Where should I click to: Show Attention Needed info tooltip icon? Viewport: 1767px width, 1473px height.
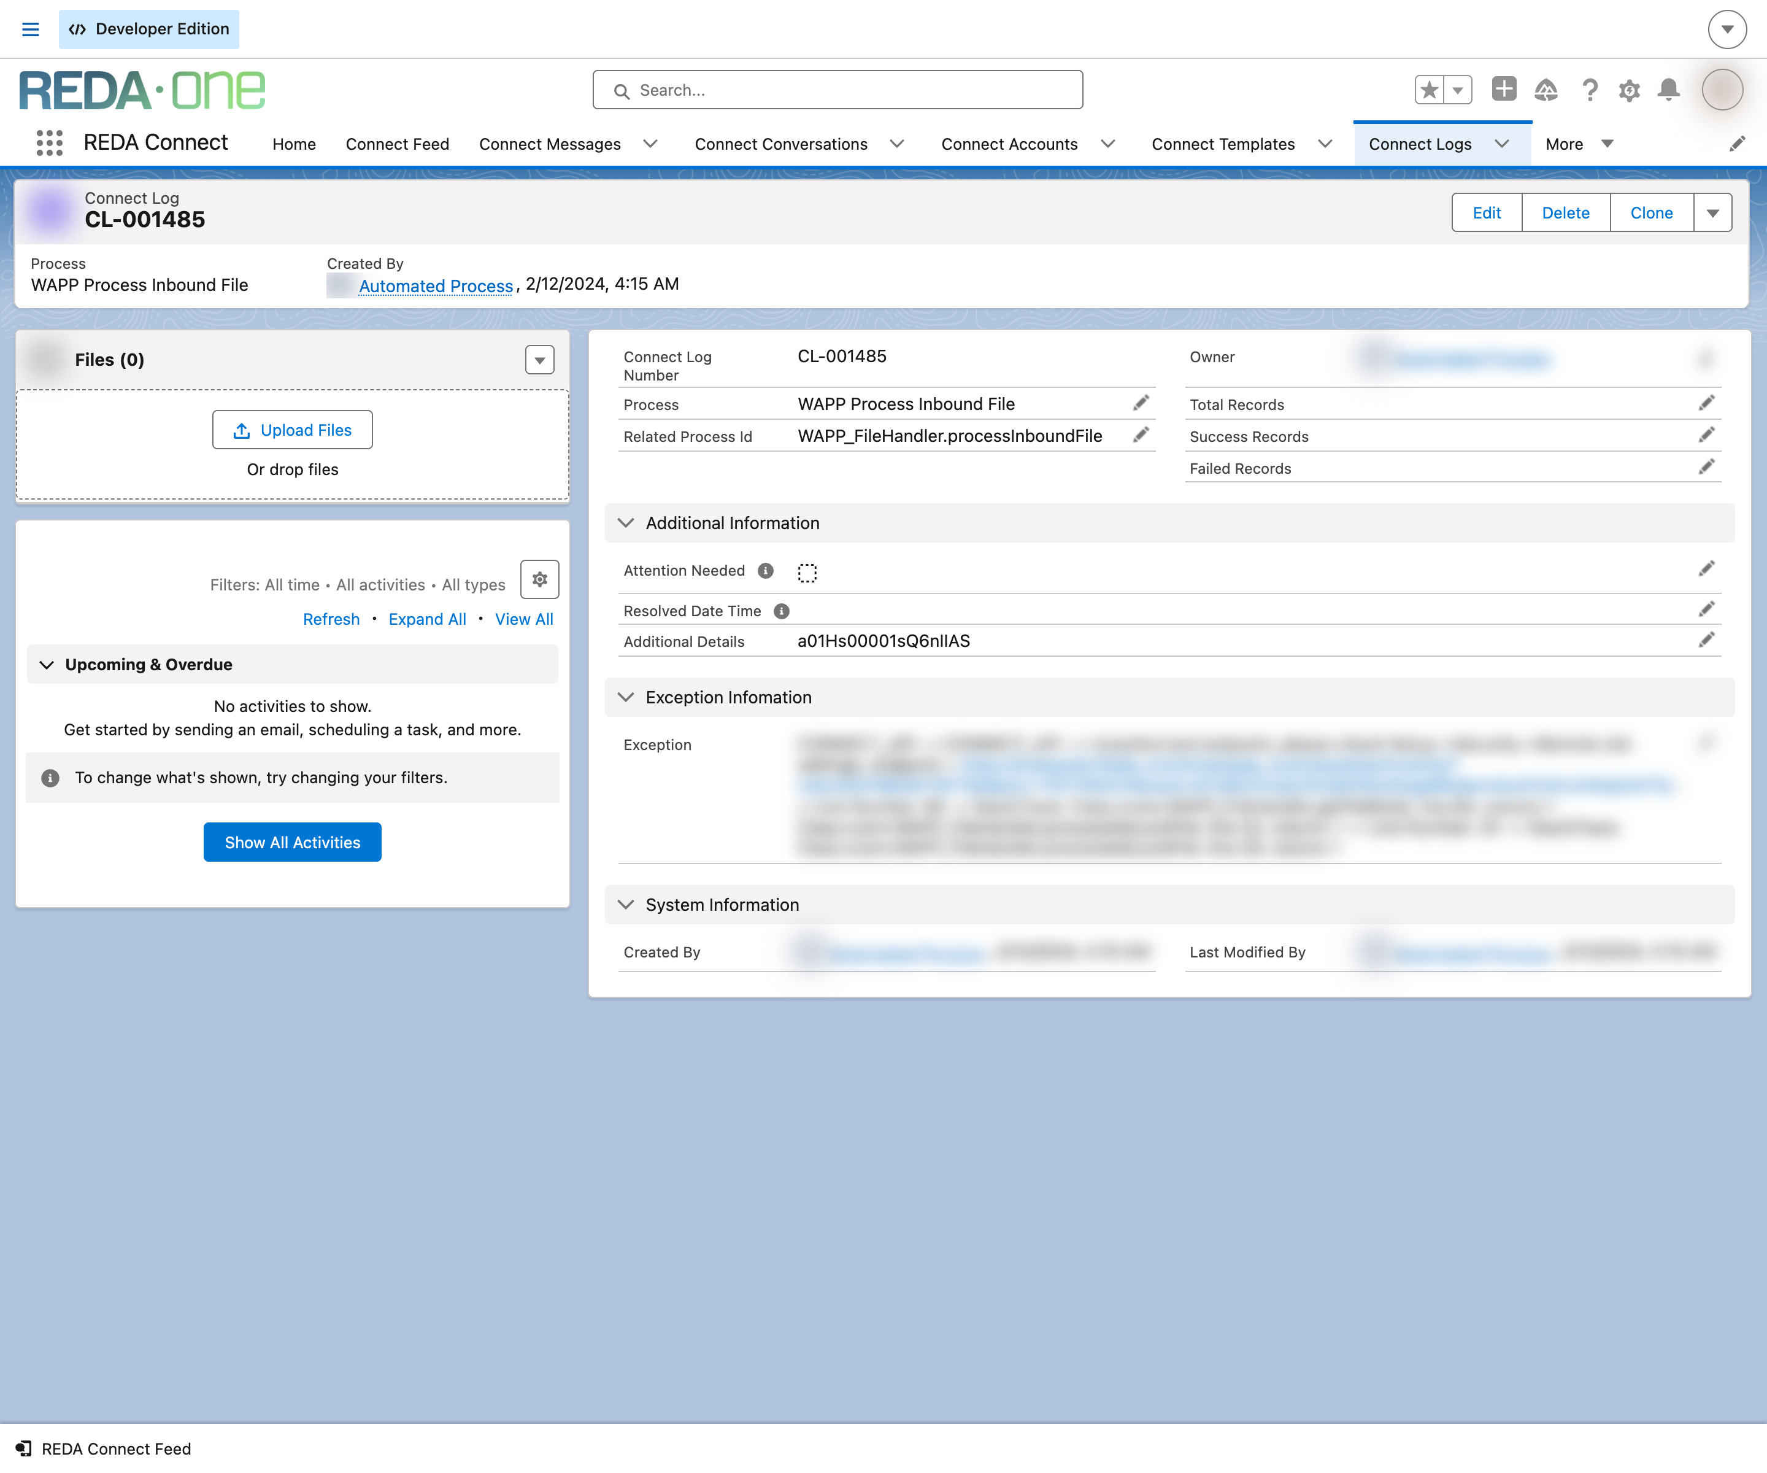pyautogui.click(x=765, y=571)
